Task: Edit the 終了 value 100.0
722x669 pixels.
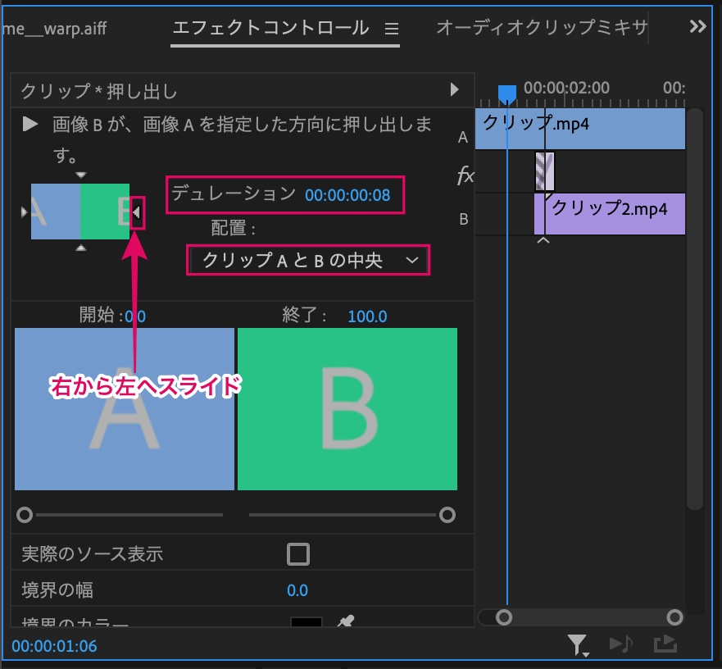Action: click(x=367, y=316)
